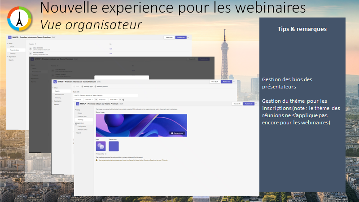Click the webinar title field under Basic info
The height and width of the screenshot is (202, 359).
(x=105, y=95)
